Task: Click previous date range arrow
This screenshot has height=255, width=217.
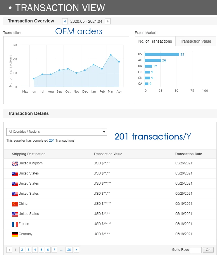Action: tap(65, 21)
